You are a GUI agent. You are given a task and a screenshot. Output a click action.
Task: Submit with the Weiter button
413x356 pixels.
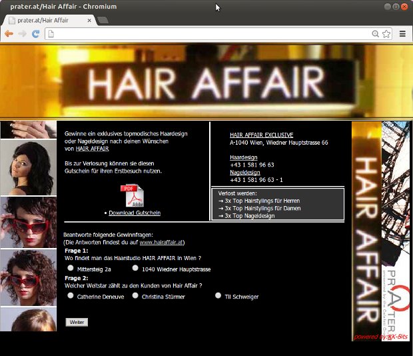click(77, 322)
